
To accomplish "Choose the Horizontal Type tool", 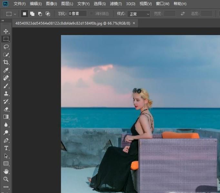I will (6, 148).
